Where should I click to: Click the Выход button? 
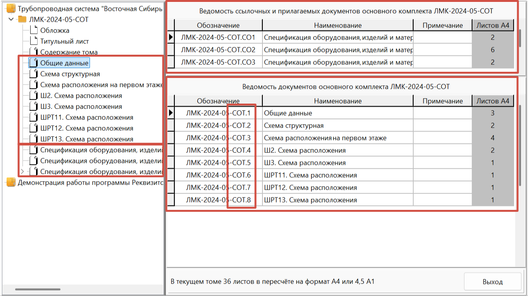click(493, 282)
